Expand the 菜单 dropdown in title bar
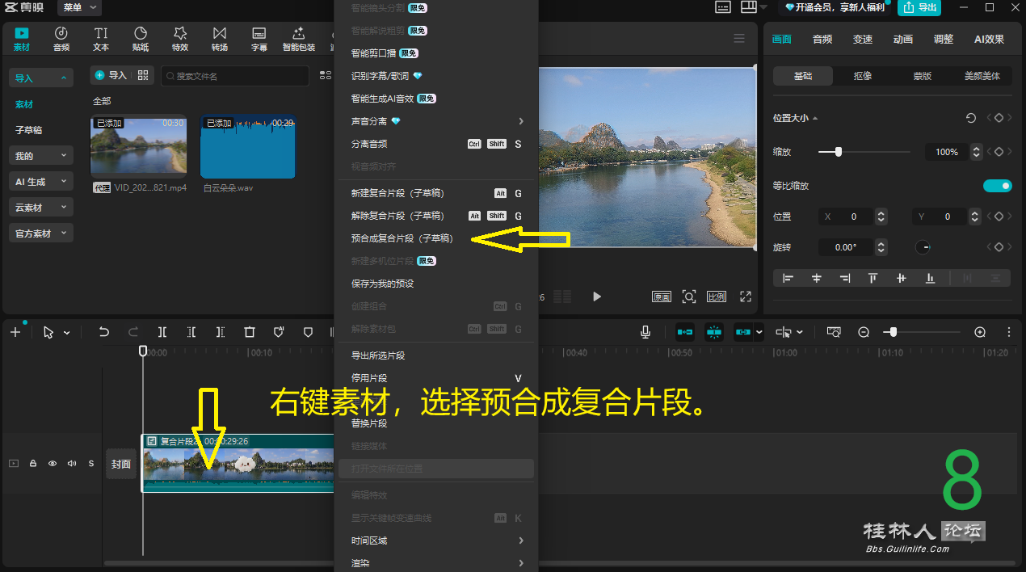This screenshot has width=1026, height=572. 79,7
